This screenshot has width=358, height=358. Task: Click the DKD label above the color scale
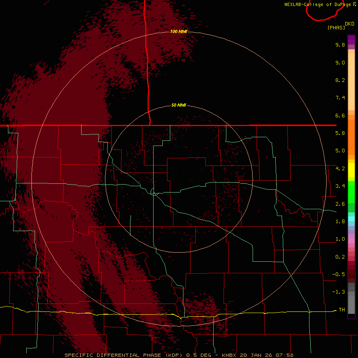(x=350, y=24)
